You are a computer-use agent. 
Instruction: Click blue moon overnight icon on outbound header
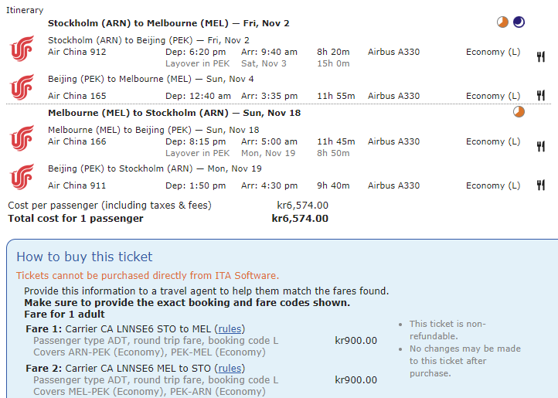coord(519,22)
